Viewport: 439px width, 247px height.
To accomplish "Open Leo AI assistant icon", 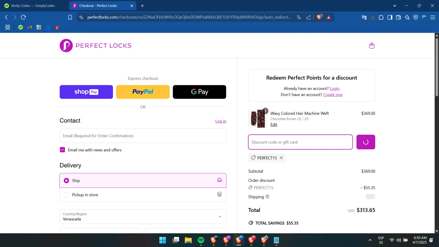I will coord(407,18).
